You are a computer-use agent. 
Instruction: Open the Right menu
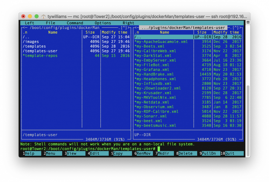point(128,23)
